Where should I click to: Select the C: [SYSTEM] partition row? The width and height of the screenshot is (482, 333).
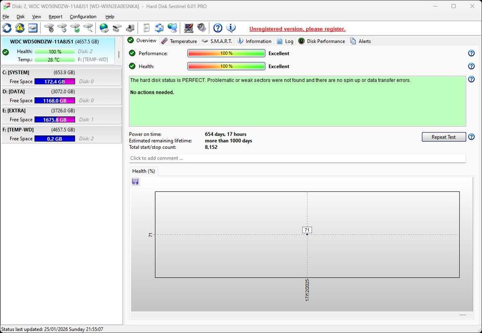pos(61,77)
